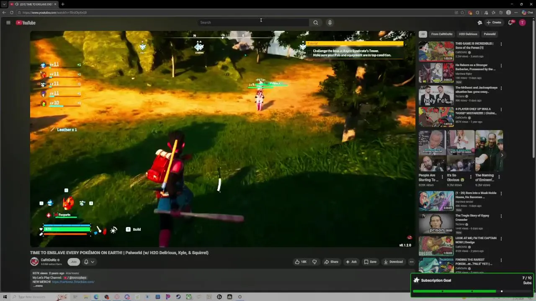The width and height of the screenshot is (536, 301).
Task: Open more actions menu beside Download
Action: tap(412, 262)
